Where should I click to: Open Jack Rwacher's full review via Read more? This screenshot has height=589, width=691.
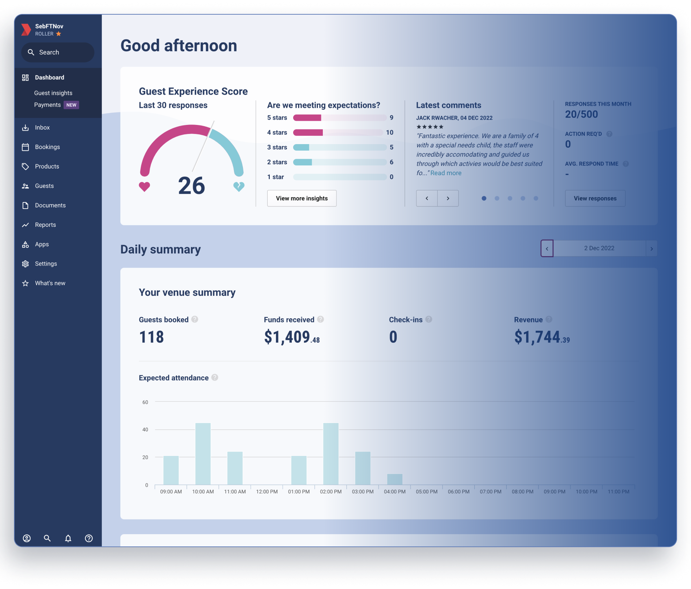click(446, 173)
